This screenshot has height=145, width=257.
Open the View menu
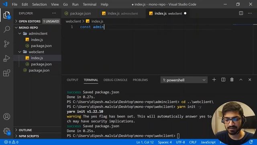pyautogui.click(x=55, y=4)
